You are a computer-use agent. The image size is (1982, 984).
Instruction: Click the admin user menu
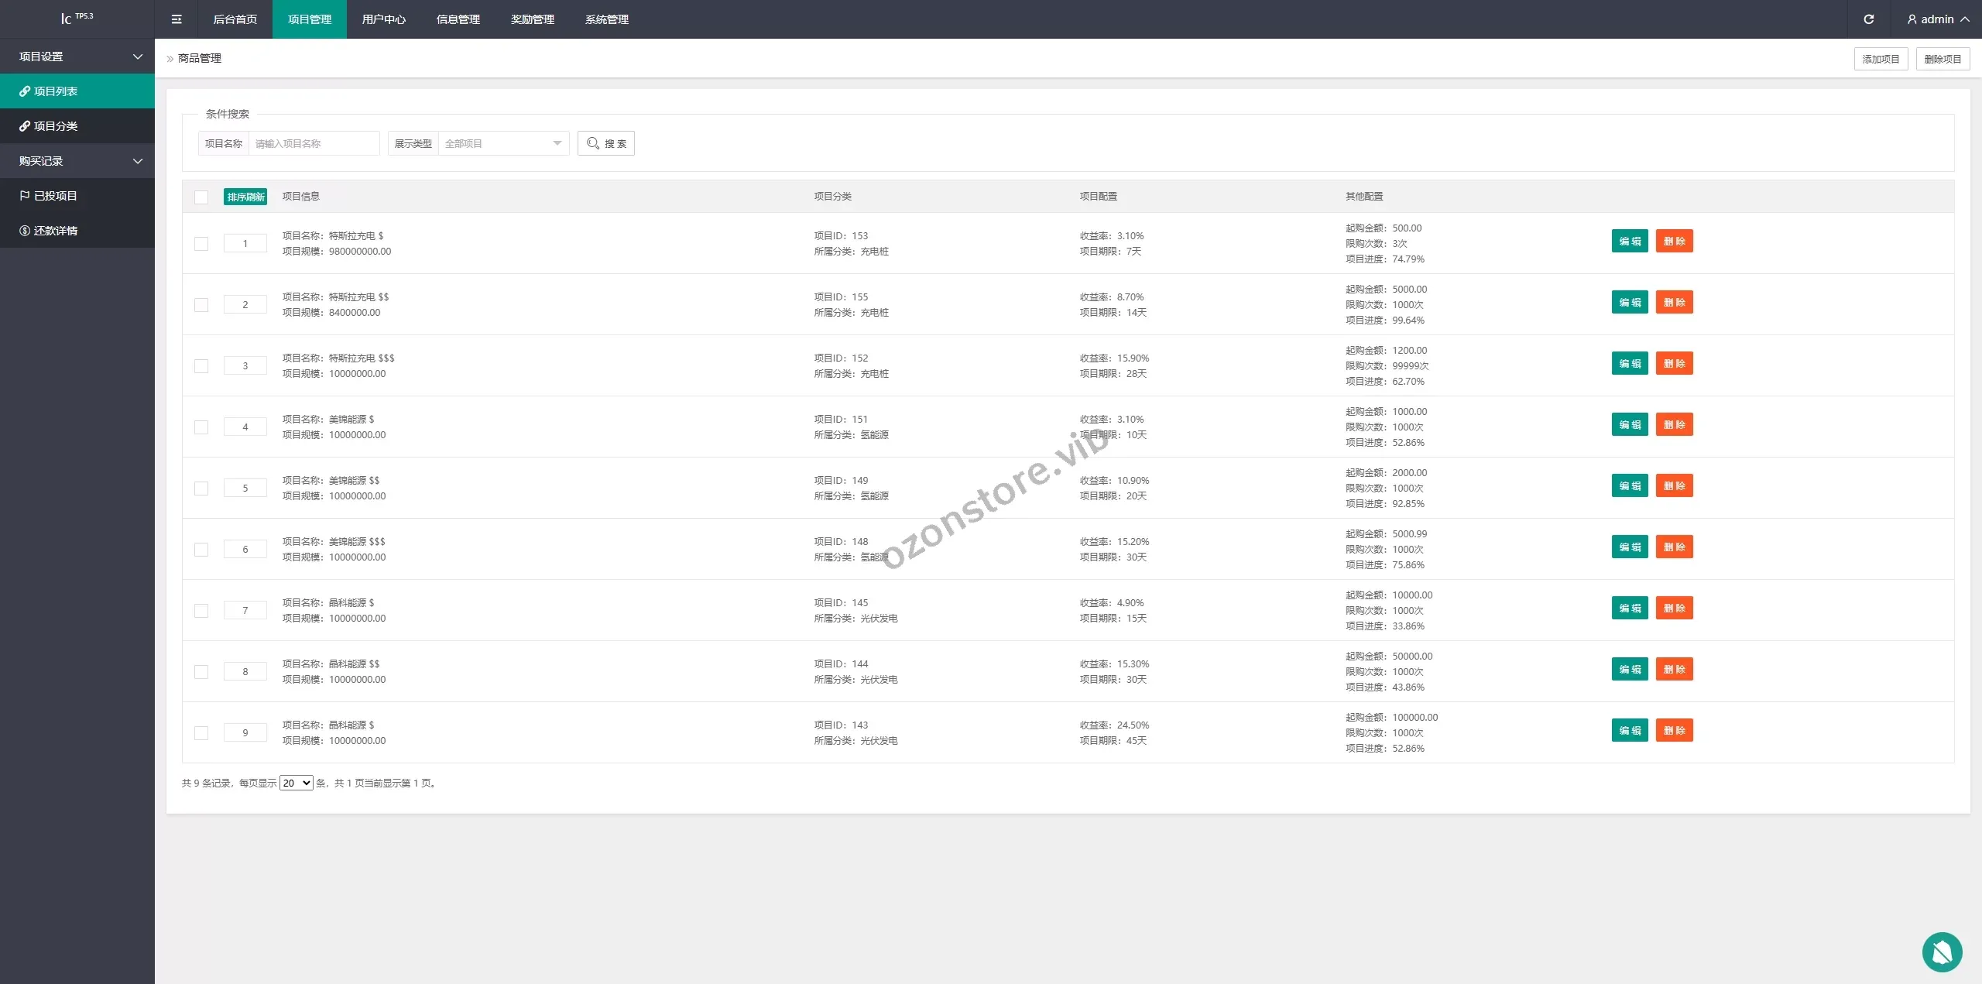click(1938, 19)
